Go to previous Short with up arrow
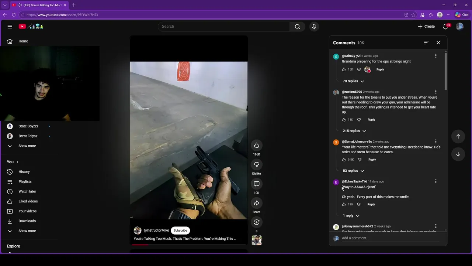The width and height of the screenshot is (472, 266). click(x=458, y=136)
